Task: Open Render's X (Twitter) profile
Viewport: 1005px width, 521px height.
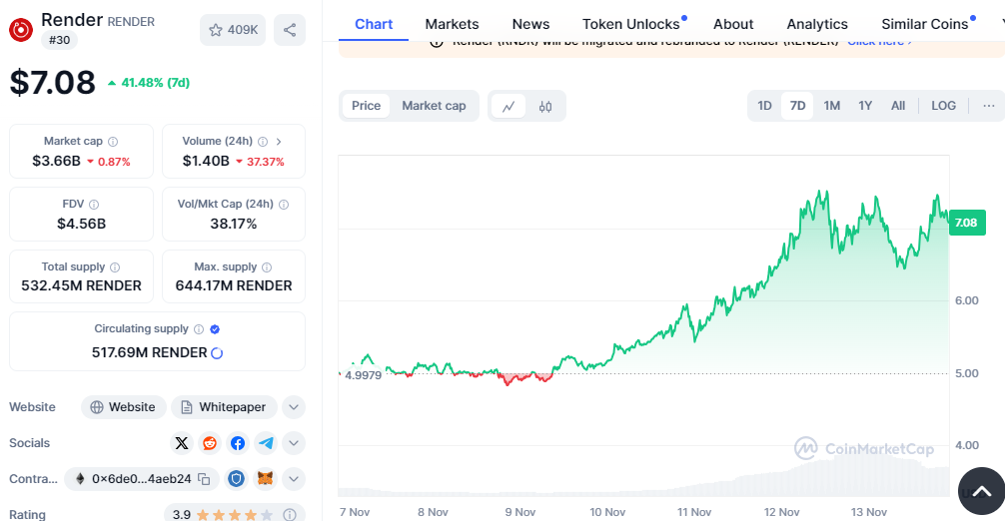Action: pyautogui.click(x=182, y=443)
